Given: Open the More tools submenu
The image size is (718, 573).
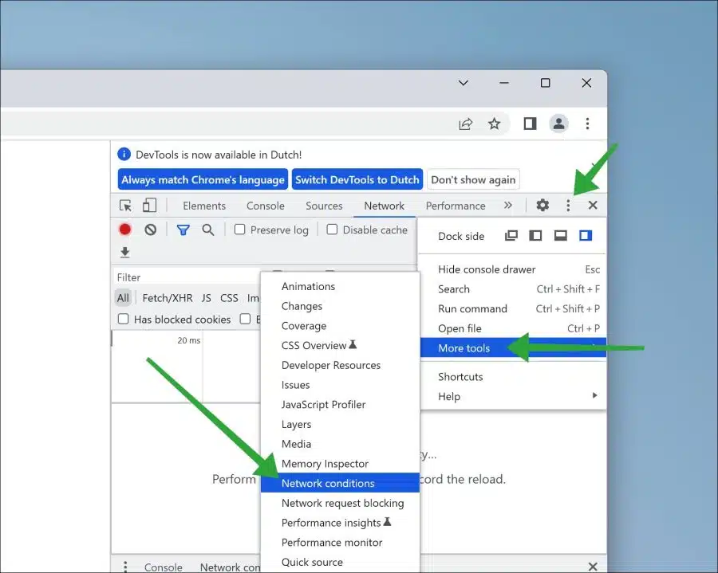Looking at the screenshot, I should tap(513, 347).
